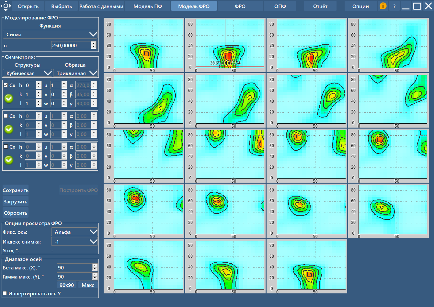
Task: Disable the first Cx component checkbox
Action: point(6,85)
